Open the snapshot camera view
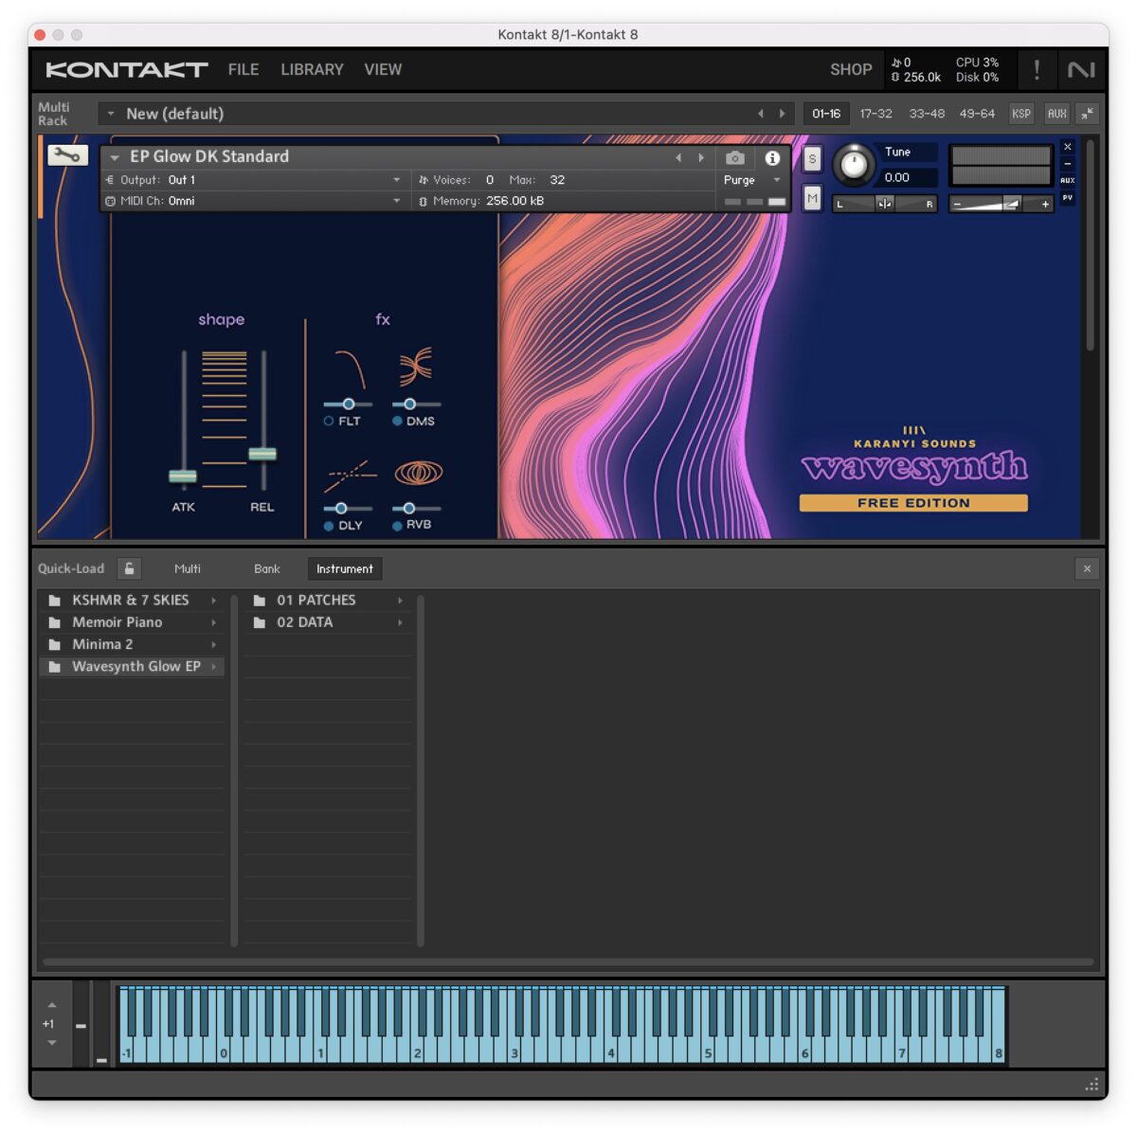Screen dimensions: 1137x1133 (x=734, y=158)
